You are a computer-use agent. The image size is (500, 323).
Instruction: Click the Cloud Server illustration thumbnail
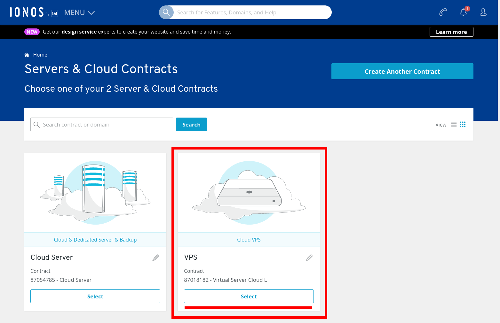[95, 193]
